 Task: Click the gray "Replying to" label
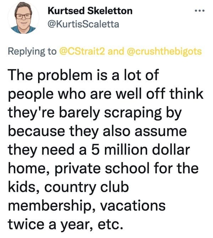(x=32, y=52)
